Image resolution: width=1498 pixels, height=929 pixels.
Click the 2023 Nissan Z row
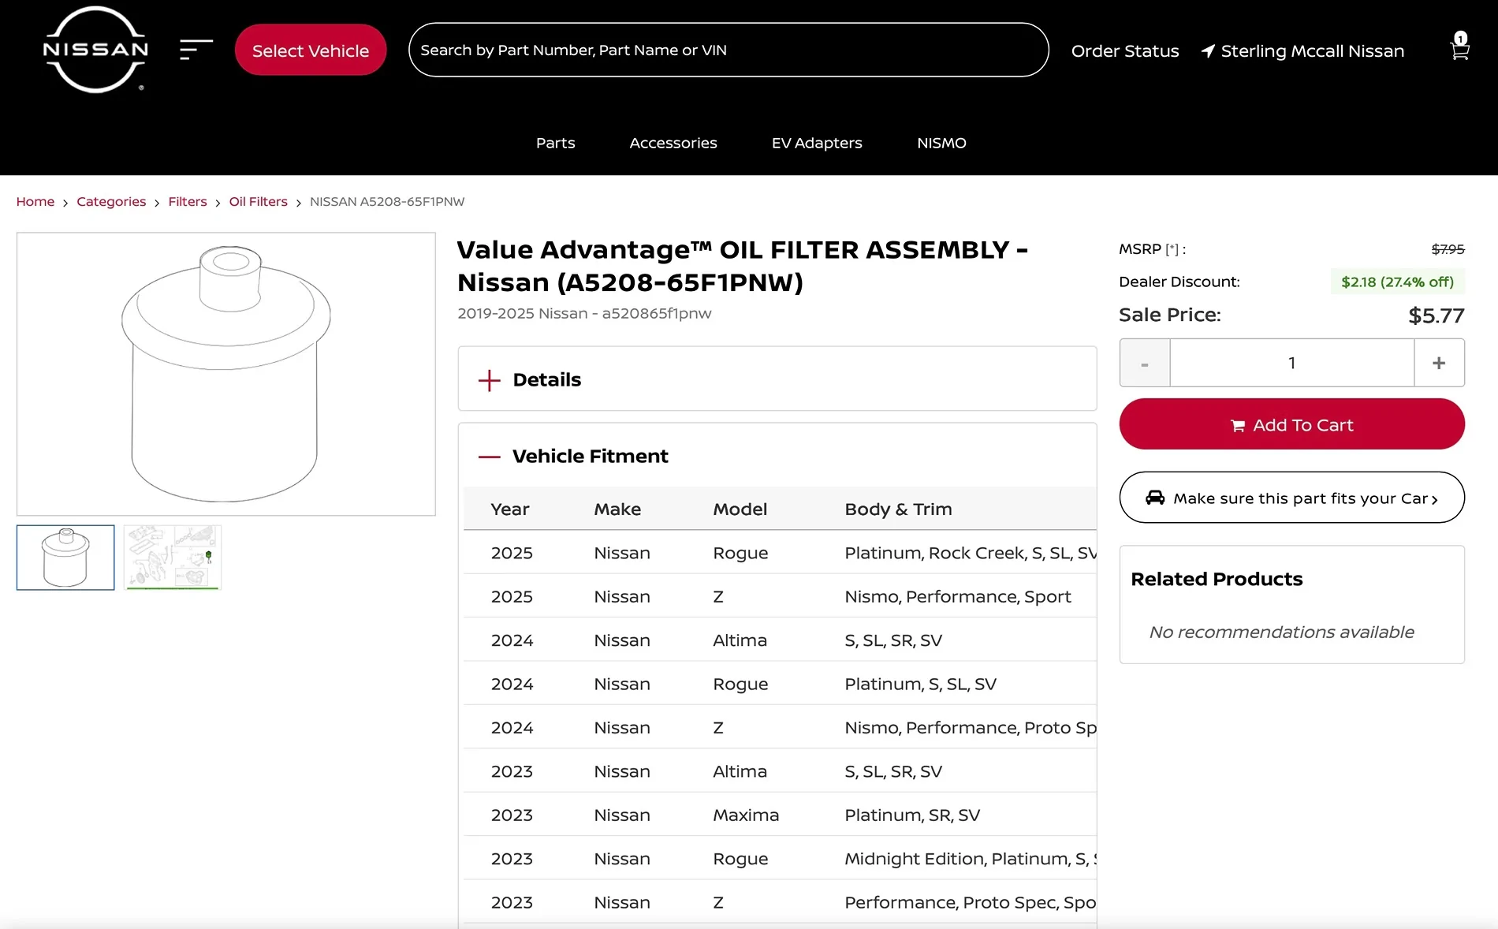[780, 902]
